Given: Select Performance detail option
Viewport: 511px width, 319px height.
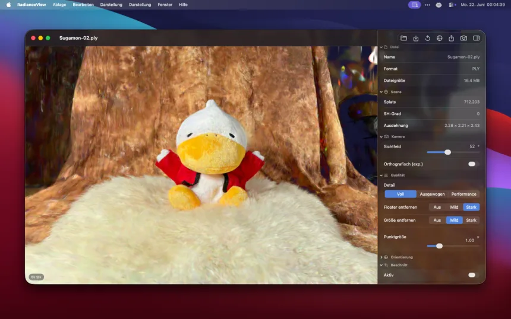Looking at the screenshot, I should pyautogui.click(x=463, y=194).
